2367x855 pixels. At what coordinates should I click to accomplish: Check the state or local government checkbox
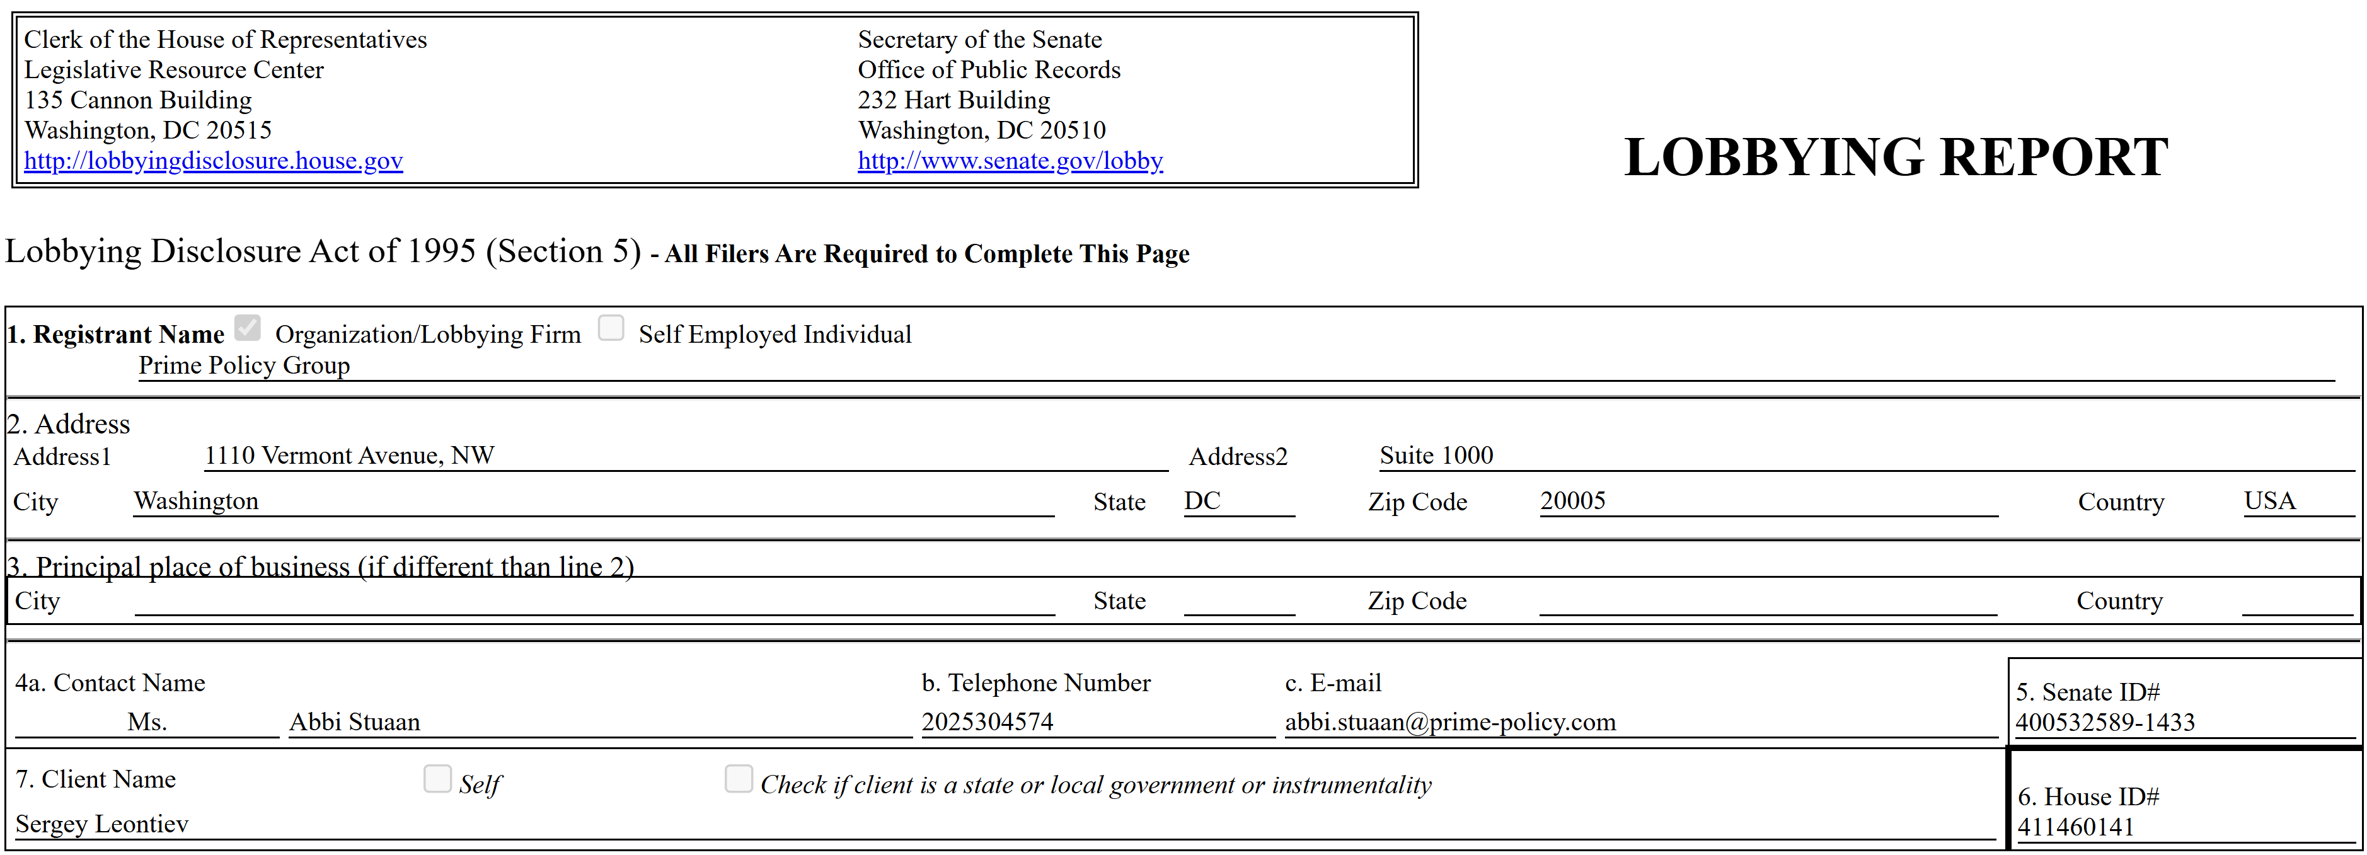coord(738,779)
